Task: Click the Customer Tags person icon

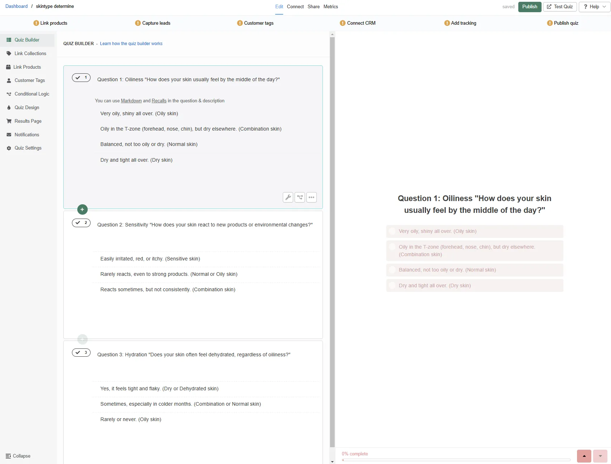Action: (x=9, y=80)
